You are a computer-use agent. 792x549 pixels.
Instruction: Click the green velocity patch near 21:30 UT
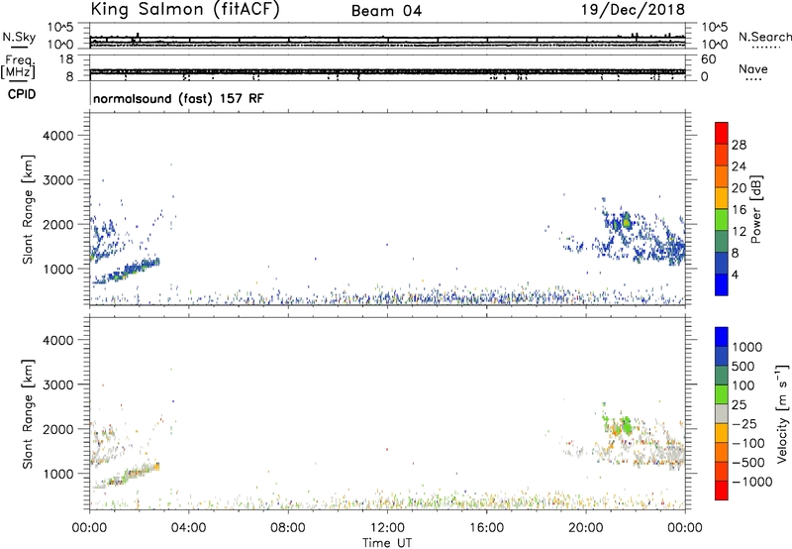point(627,425)
